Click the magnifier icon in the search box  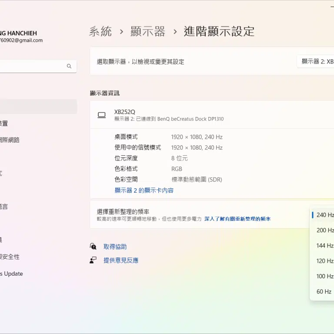tap(69, 66)
